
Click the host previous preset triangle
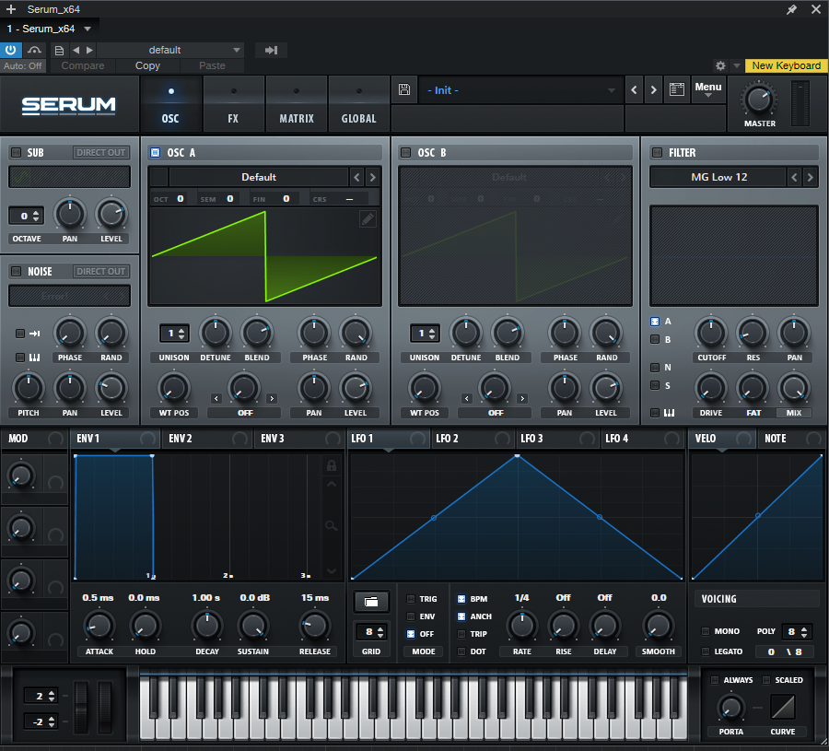click(76, 50)
